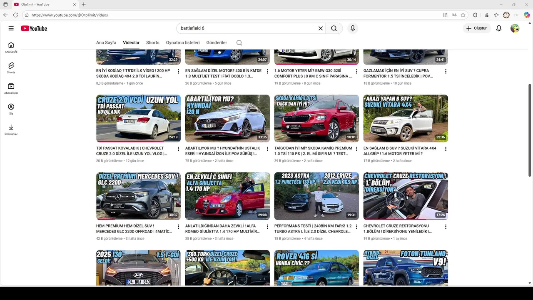Image resolution: width=533 pixels, height=300 pixels.
Task: Open the Gönderiler tab
Action: click(217, 42)
